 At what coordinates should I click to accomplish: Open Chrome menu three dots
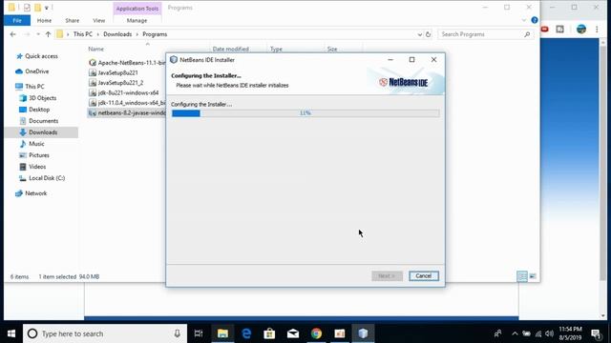[597, 30]
